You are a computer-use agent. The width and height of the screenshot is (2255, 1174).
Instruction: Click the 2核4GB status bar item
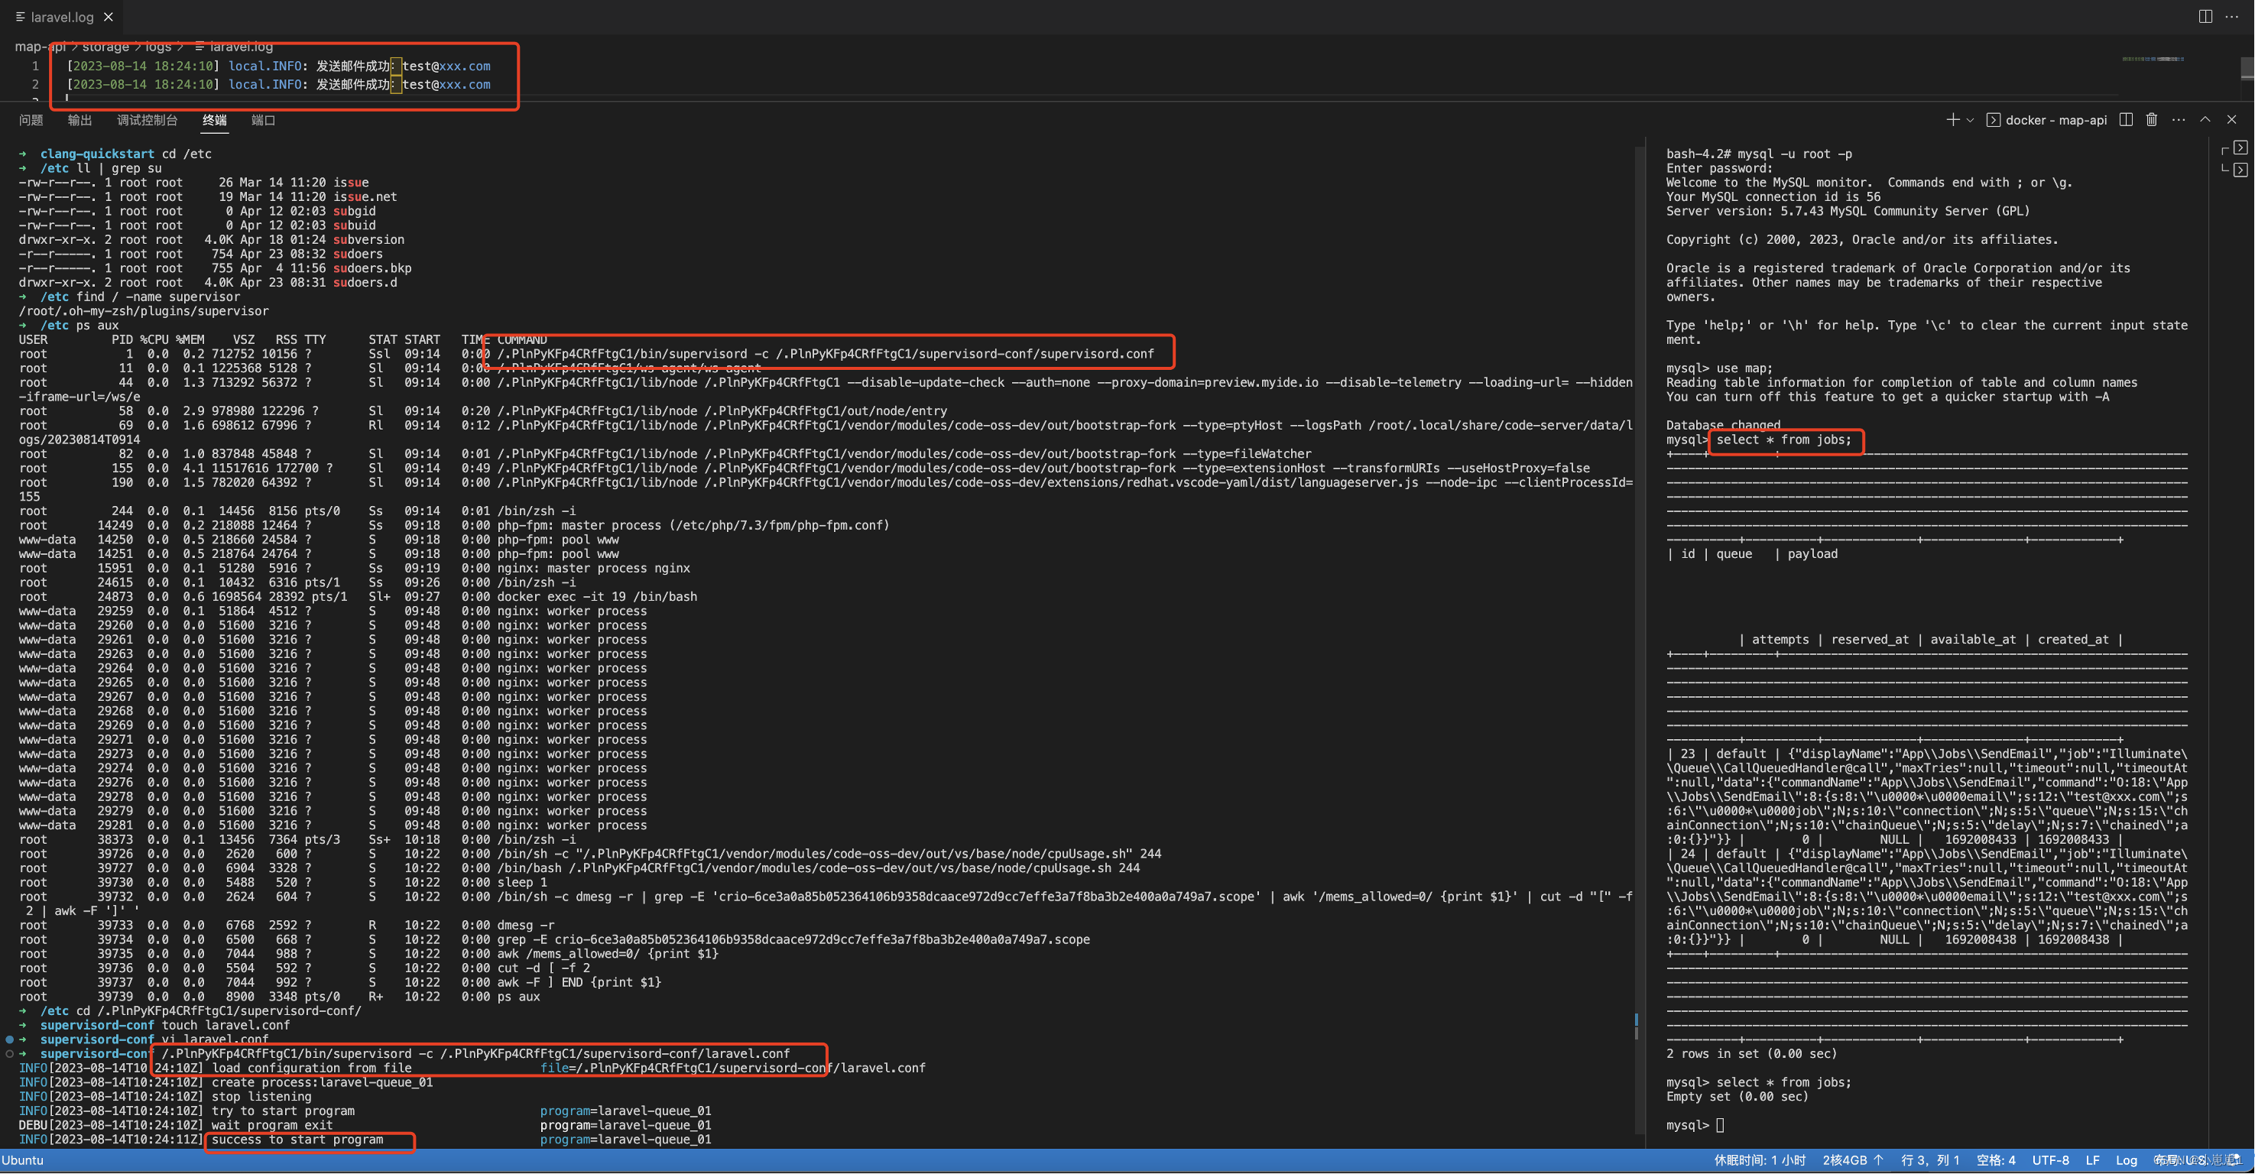tap(1852, 1160)
